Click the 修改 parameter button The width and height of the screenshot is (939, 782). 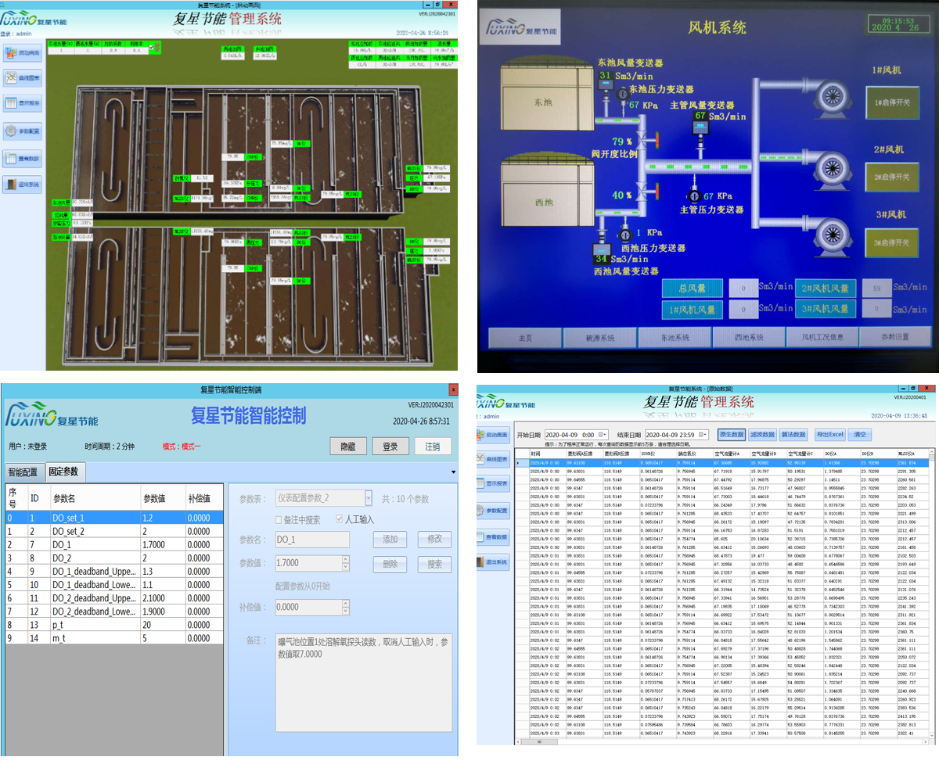[x=434, y=540]
